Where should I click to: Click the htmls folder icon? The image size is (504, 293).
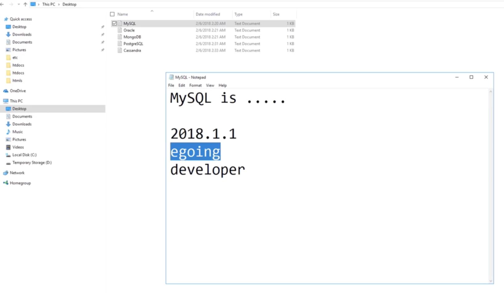coord(8,81)
